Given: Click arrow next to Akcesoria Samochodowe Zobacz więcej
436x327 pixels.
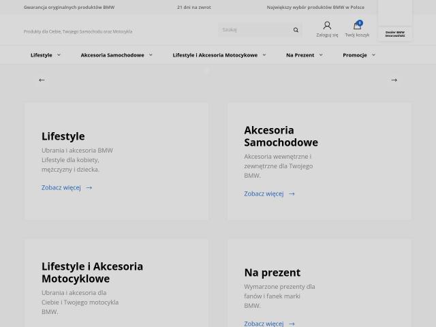Looking at the screenshot, I should click(x=292, y=194).
